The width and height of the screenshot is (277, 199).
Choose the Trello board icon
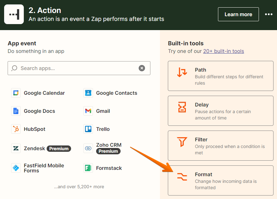pyautogui.click(x=88, y=129)
